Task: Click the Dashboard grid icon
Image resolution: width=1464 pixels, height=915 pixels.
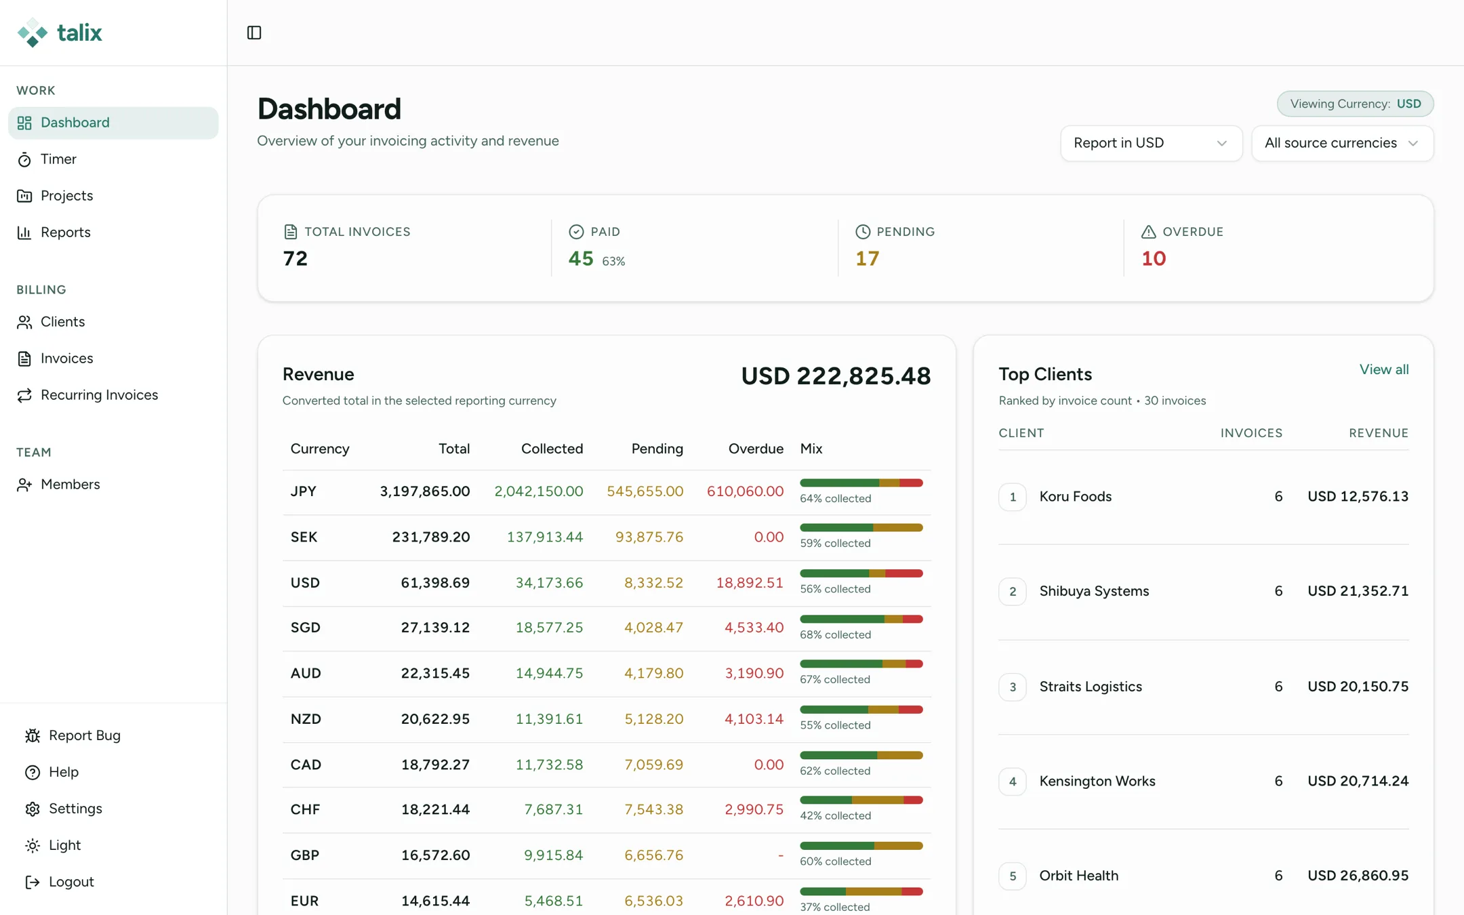Action: tap(24, 123)
